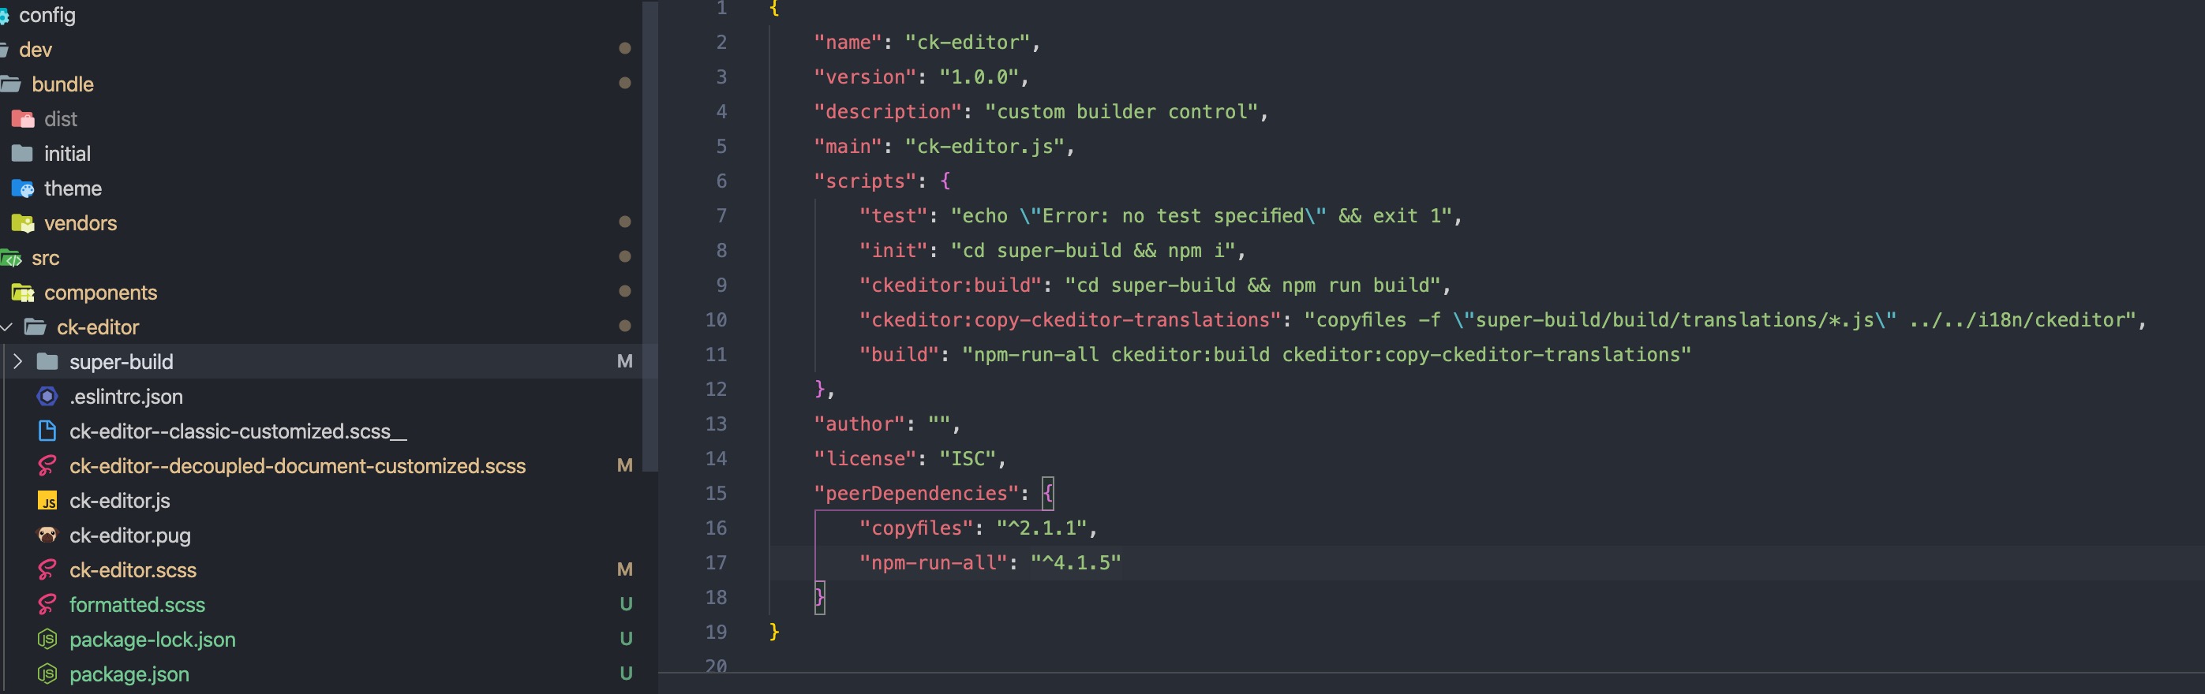2205x694 pixels.
Task: Select the vendors folder row
Action: pos(321,223)
